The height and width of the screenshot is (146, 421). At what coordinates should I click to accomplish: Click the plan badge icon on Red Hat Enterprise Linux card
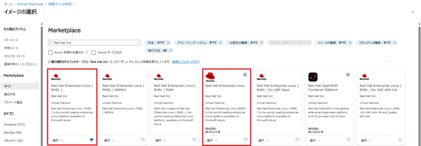click(x=245, y=74)
